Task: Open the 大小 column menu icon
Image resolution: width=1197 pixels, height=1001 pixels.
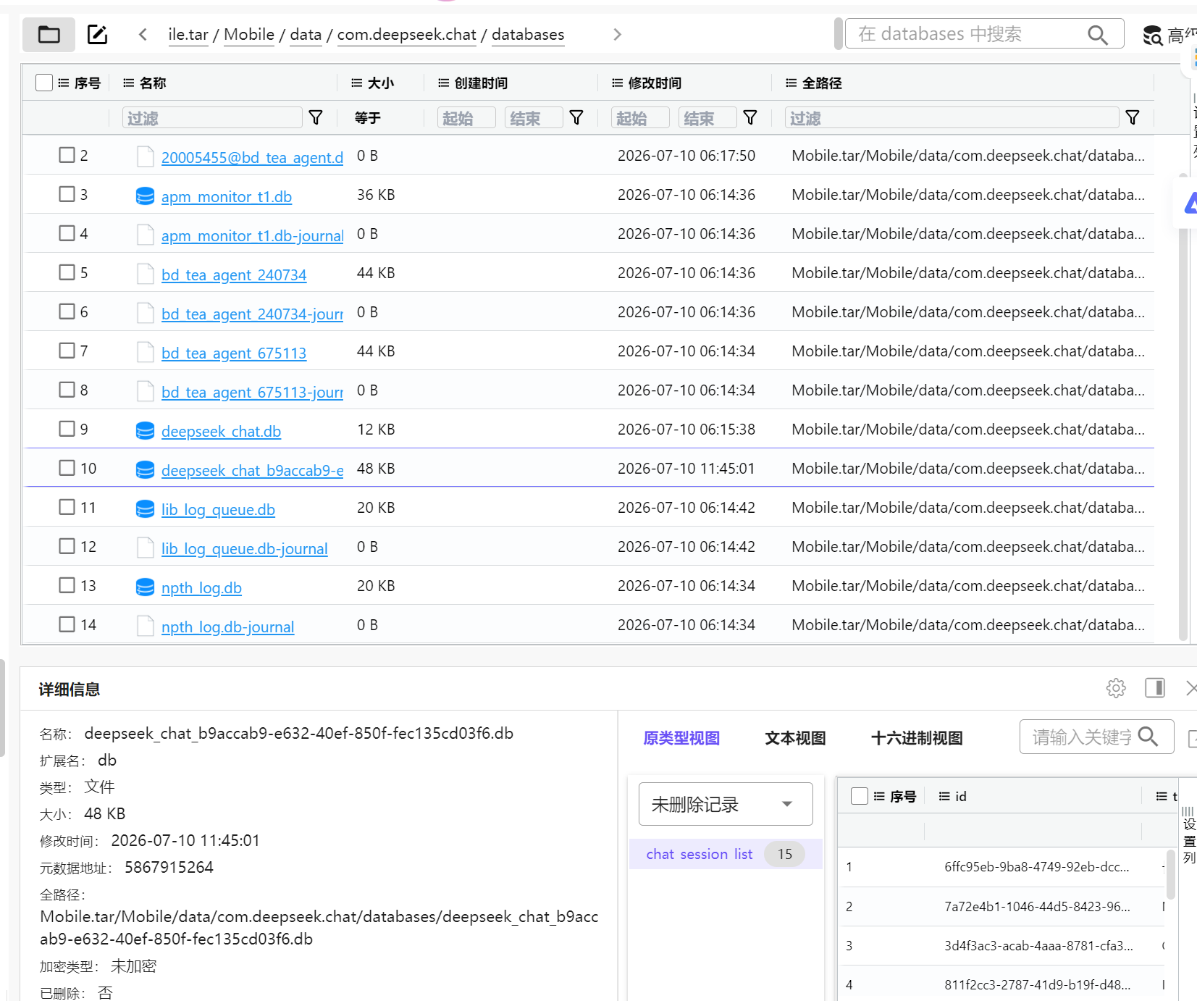Action: pyautogui.click(x=356, y=83)
